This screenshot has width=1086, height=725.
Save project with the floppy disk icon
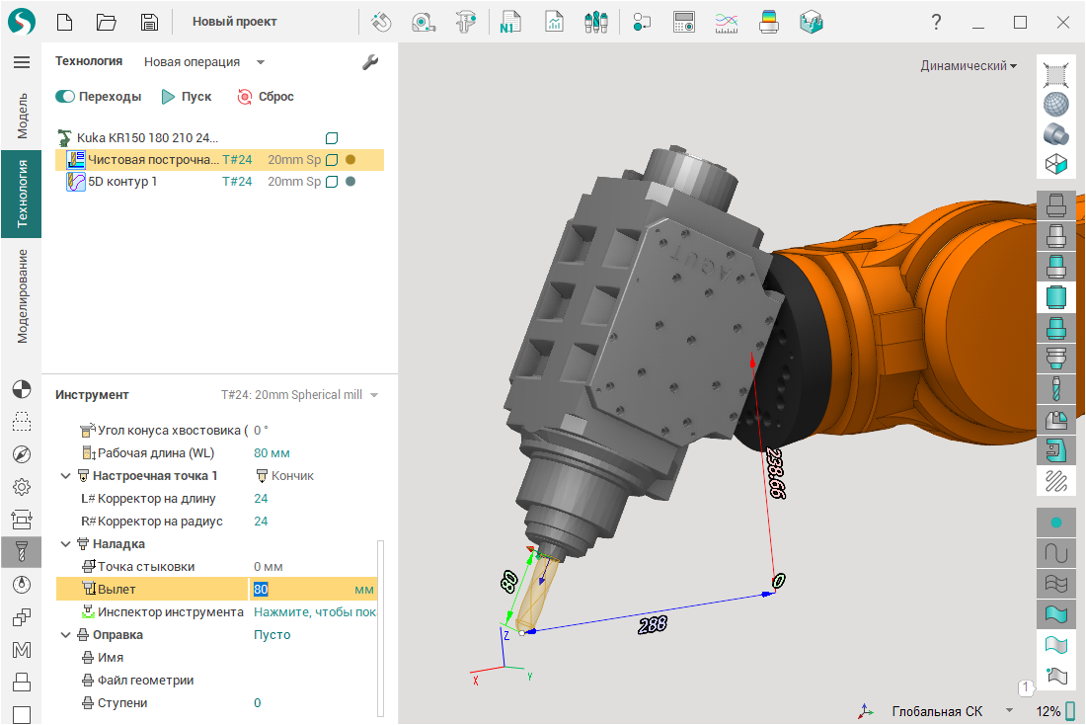point(149,22)
